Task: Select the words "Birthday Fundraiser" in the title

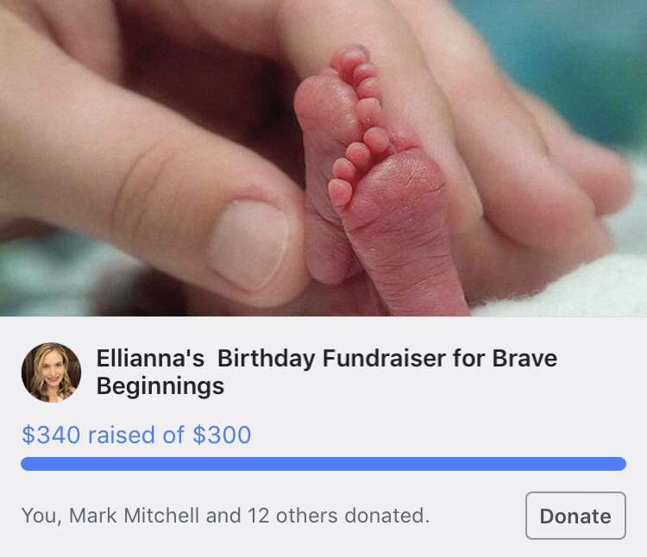Action: (x=320, y=358)
